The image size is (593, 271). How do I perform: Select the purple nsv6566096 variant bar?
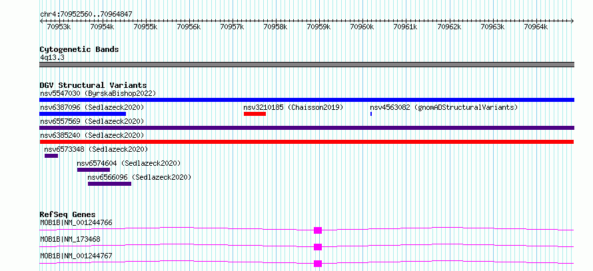(x=110, y=184)
